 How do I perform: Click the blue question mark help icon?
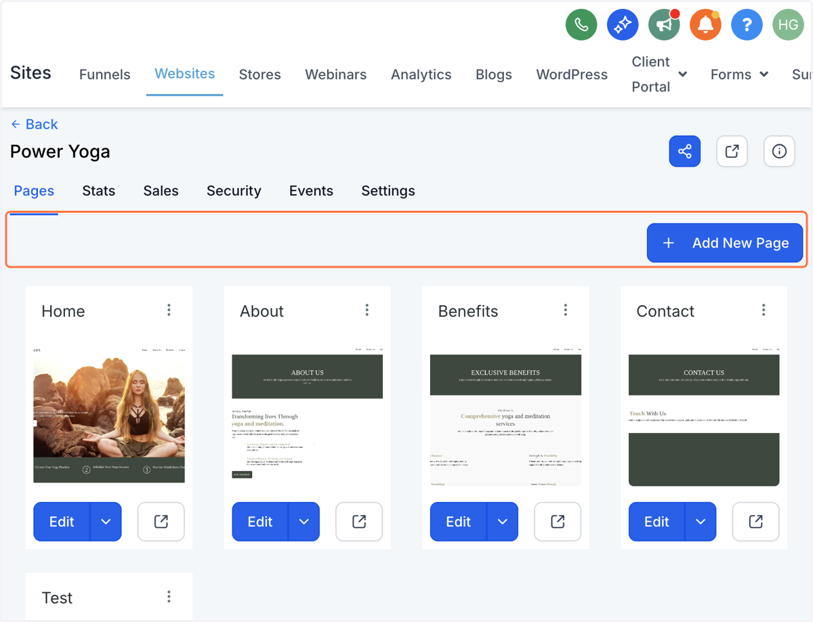(x=747, y=25)
